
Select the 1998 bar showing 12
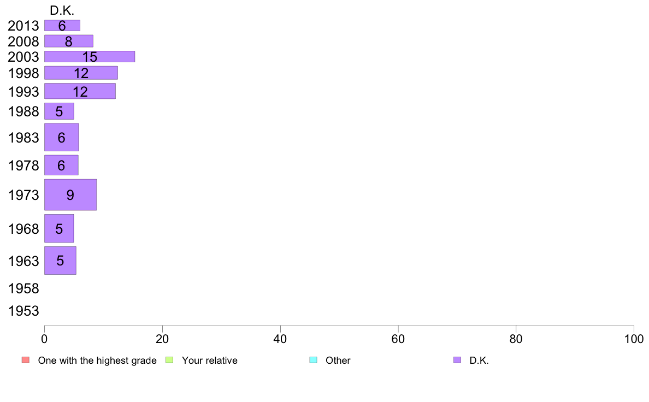[x=81, y=73]
